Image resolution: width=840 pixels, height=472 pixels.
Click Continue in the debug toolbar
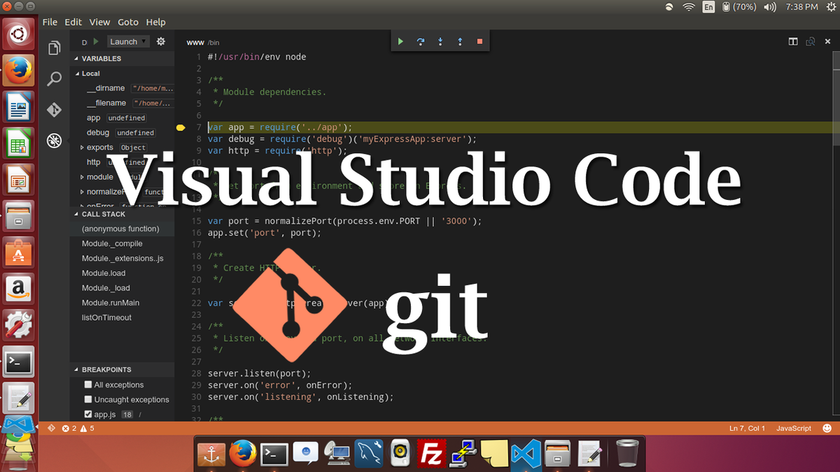coord(401,42)
